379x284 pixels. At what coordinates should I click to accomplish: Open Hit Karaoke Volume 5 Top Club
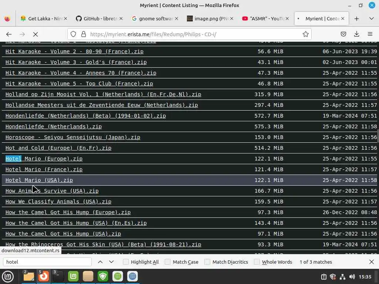[79, 84]
